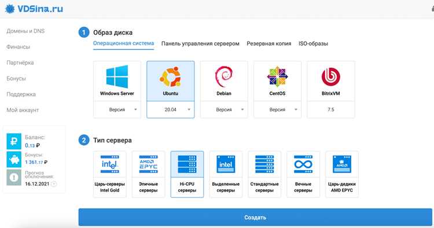Click BitrixVM version 7.5 field
The width and height of the screenshot is (434, 228).
331,109
